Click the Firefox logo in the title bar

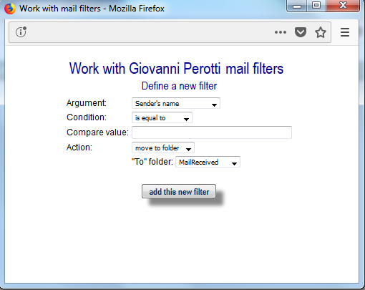[x=10, y=9]
